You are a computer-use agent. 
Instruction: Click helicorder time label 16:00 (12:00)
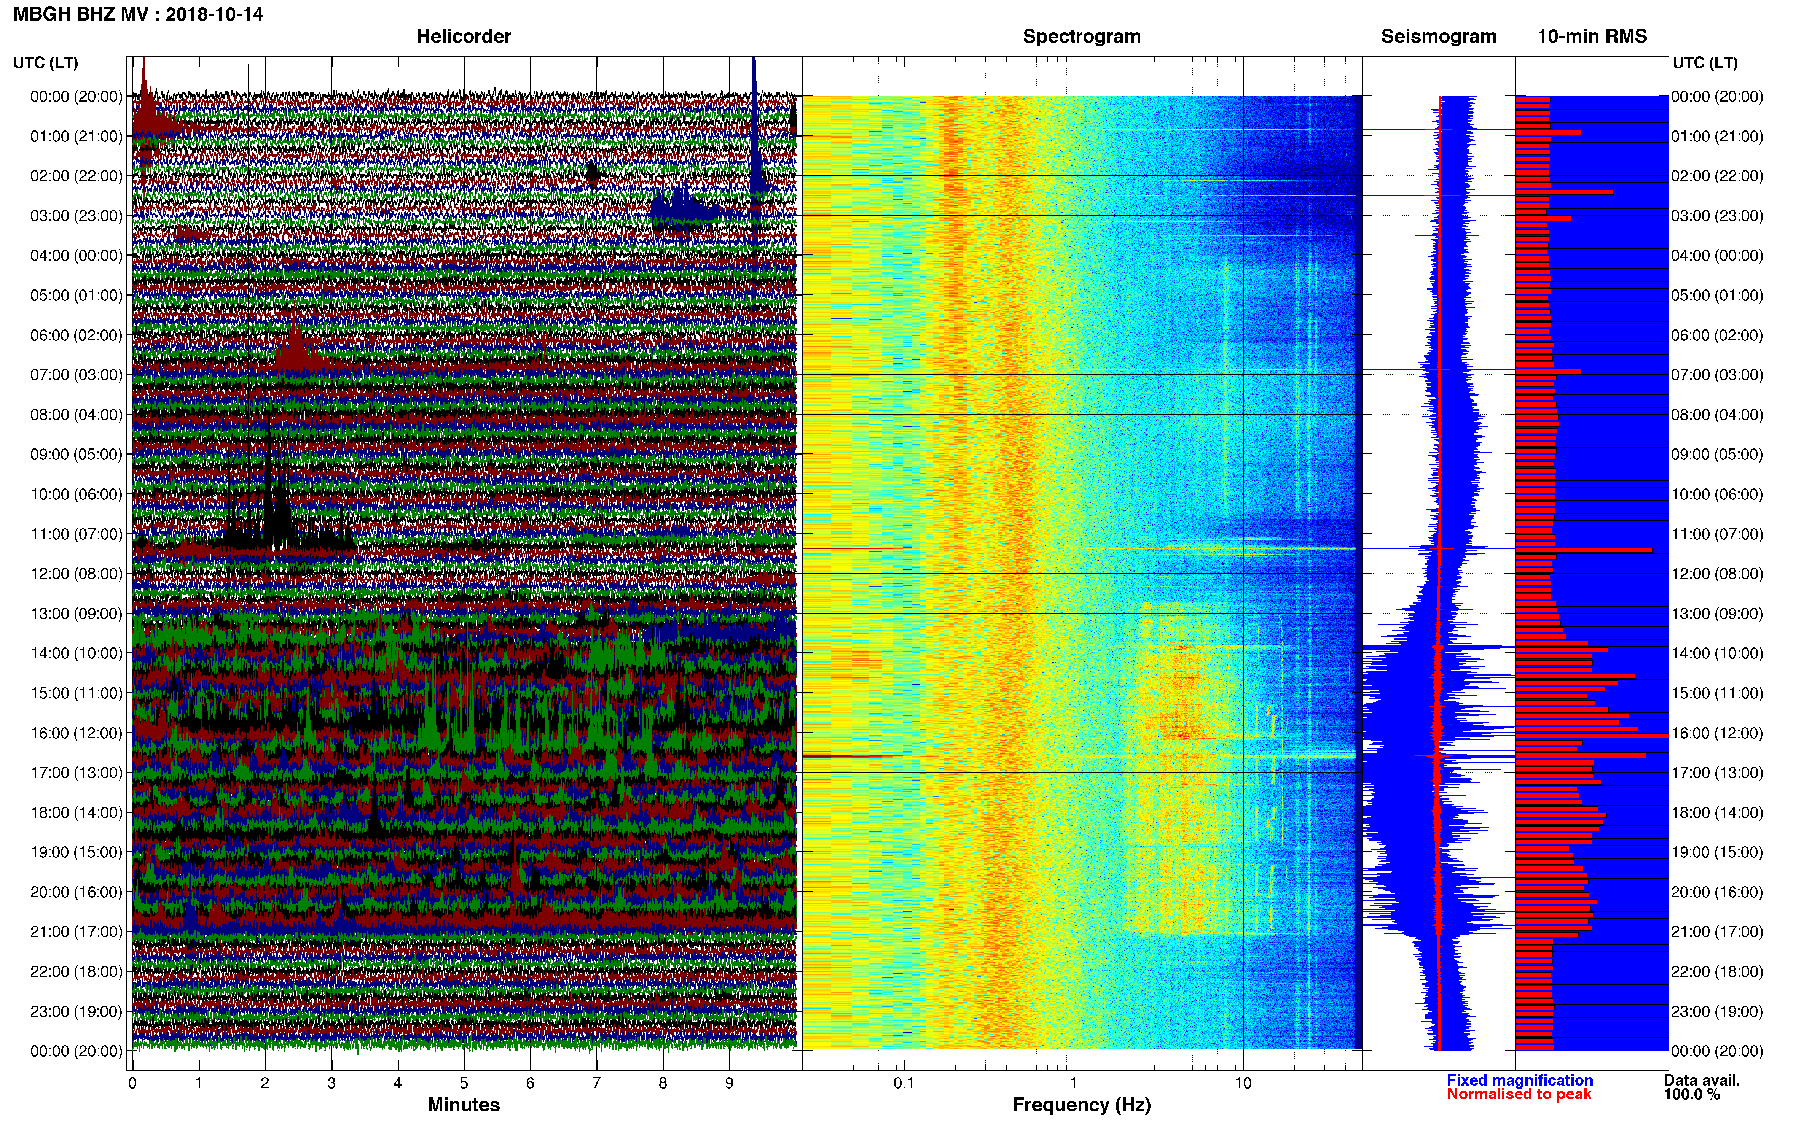point(76,733)
